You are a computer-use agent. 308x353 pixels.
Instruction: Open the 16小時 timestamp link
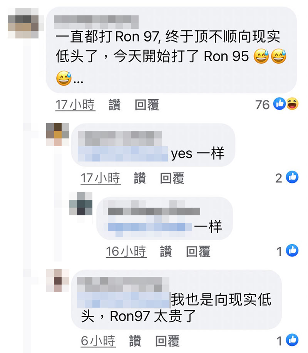(x=126, y=251)
